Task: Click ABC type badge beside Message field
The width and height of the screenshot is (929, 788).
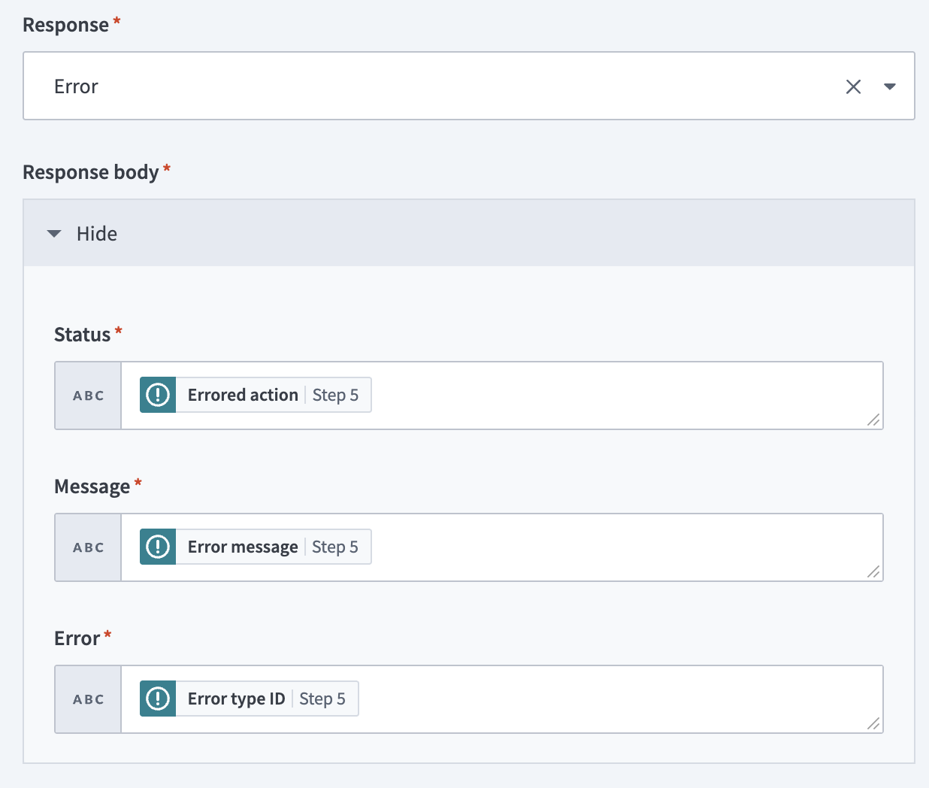Action: coord(89,547)
